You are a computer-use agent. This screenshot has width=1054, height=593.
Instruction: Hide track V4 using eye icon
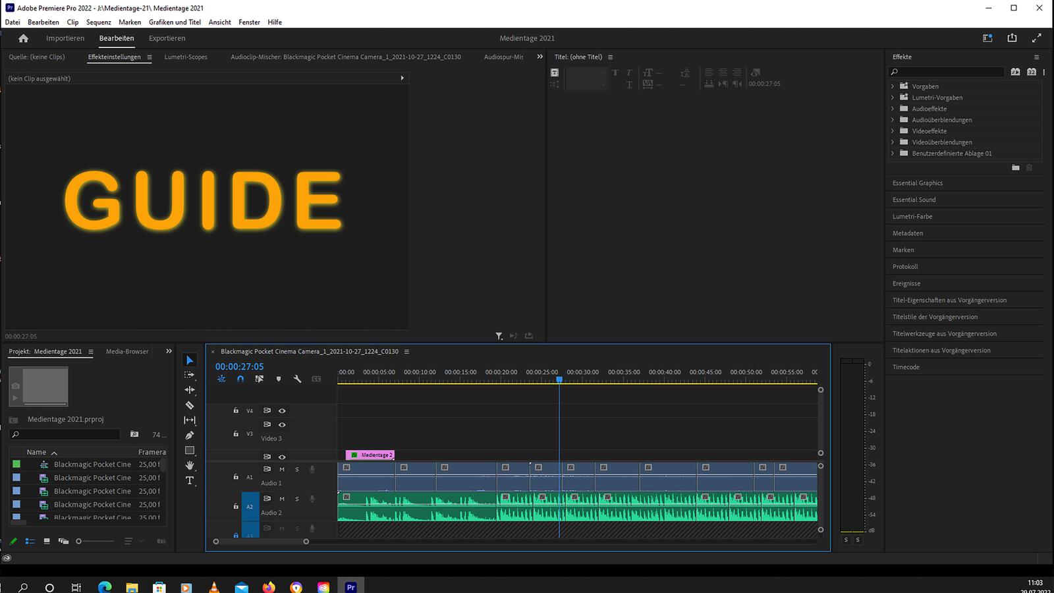click(282, 410)
